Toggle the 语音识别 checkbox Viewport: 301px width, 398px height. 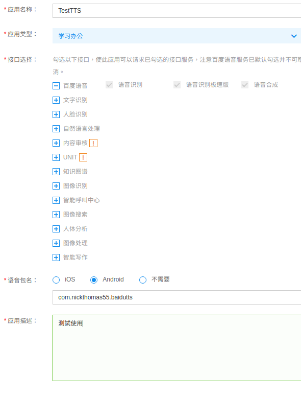tap(109, 85)
